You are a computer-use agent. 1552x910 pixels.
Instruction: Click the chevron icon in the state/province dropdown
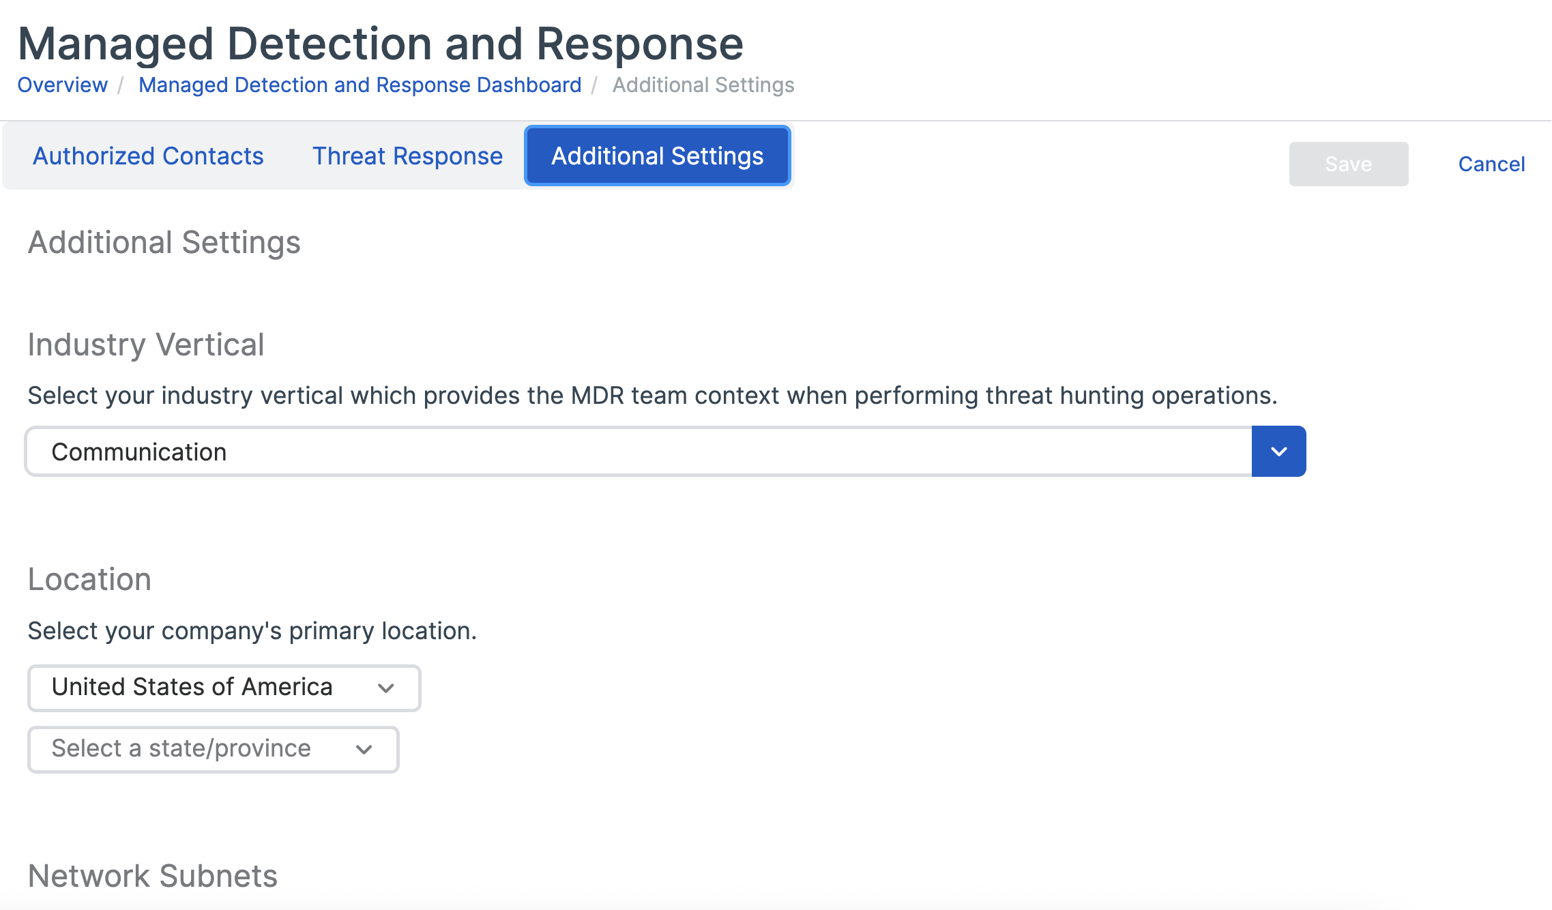tap(364, 750)
